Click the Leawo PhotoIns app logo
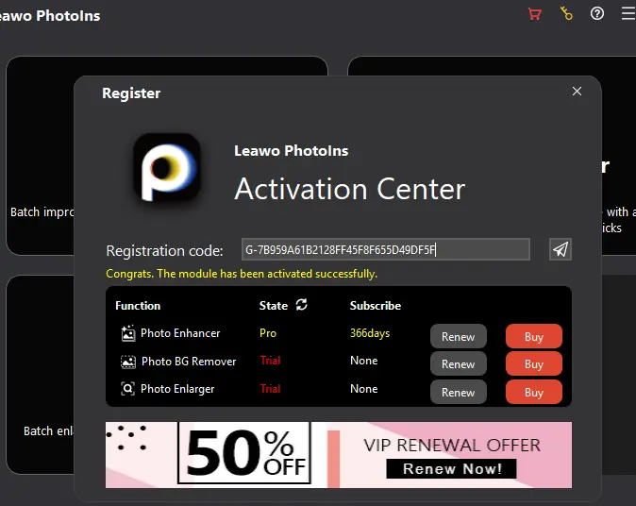The height and width of the screenshot is (506, 636). pyautogui.click(x=167, y=167)
